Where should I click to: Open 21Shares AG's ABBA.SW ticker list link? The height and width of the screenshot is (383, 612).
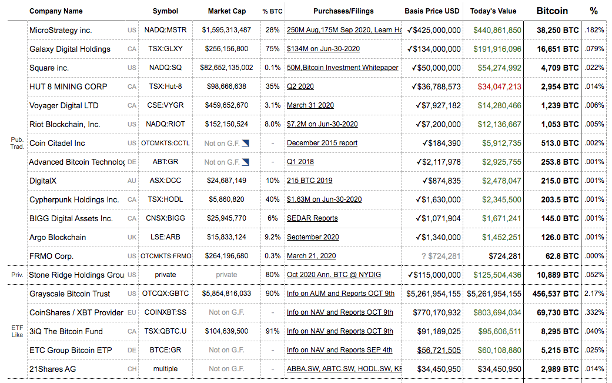pos(344,369)
